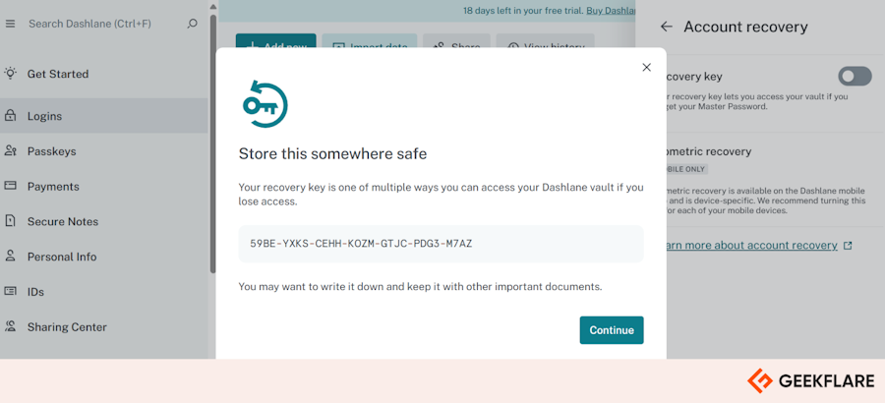Click Continue in the dialog
This screenshot has width=885, height=403.
point(612,330)
